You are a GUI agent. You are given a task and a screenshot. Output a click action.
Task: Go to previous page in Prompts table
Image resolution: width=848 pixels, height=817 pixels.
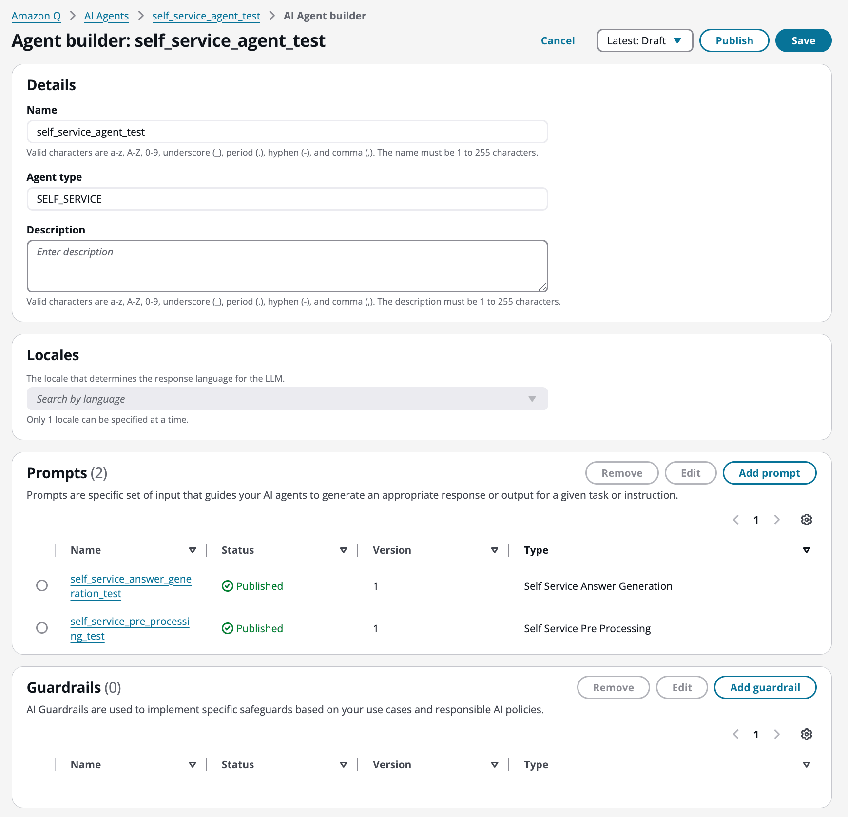coord(736,520)
